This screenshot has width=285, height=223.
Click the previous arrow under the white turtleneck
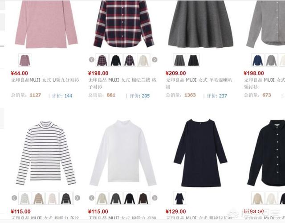pos(92,198)
